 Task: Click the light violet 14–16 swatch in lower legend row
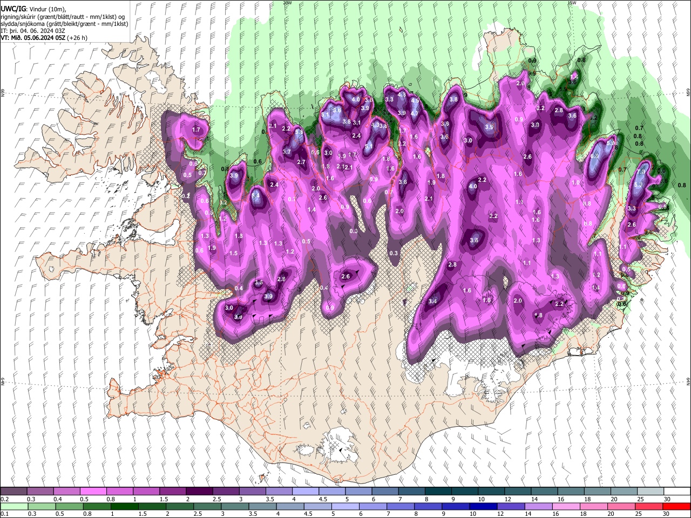539,506
